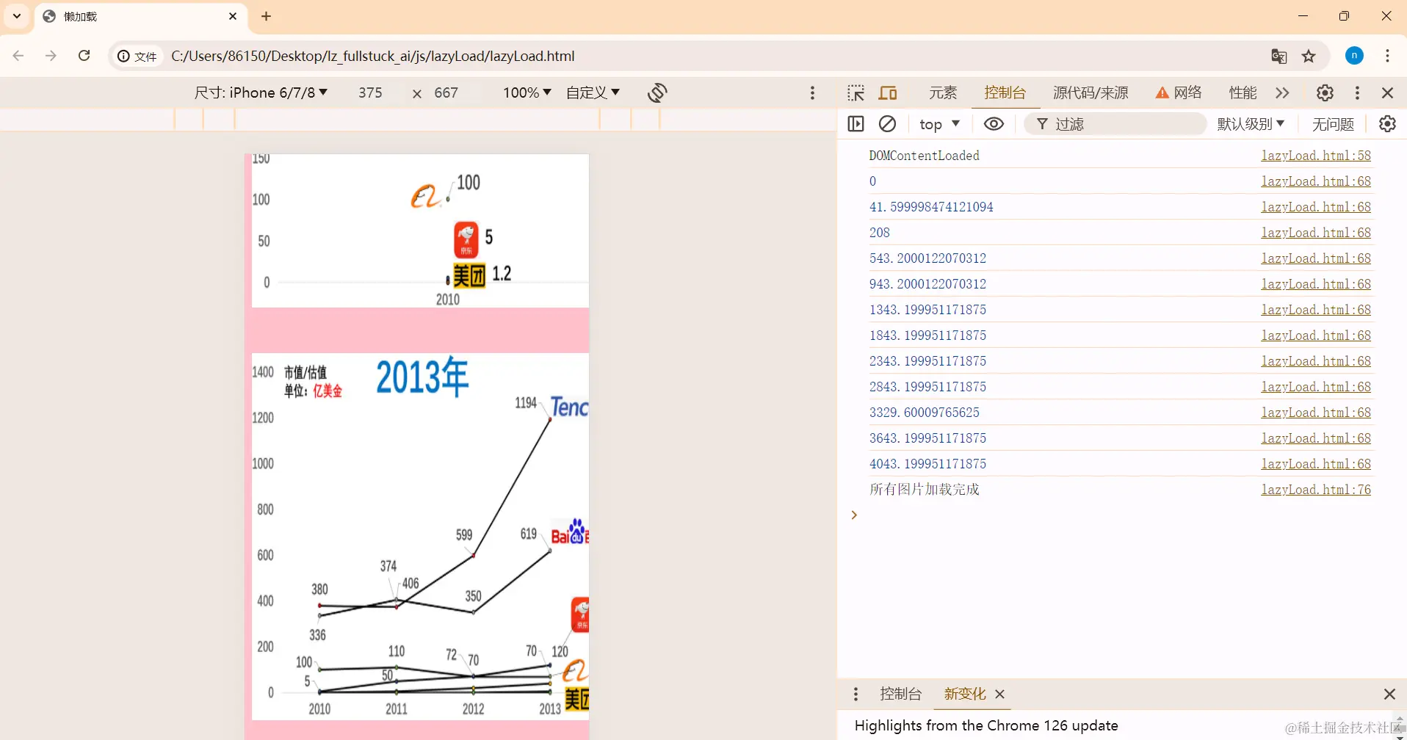The width and height of the screenshot is (1407, 740).
Task: Go forward to the next page
Action: [51, 56]
